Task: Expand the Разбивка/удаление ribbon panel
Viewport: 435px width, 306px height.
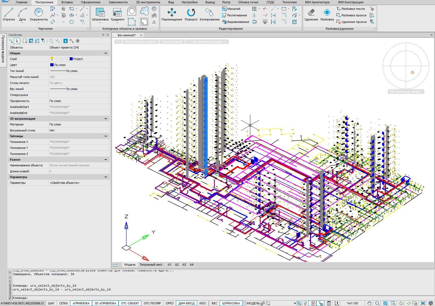Action: click(375, 29)
